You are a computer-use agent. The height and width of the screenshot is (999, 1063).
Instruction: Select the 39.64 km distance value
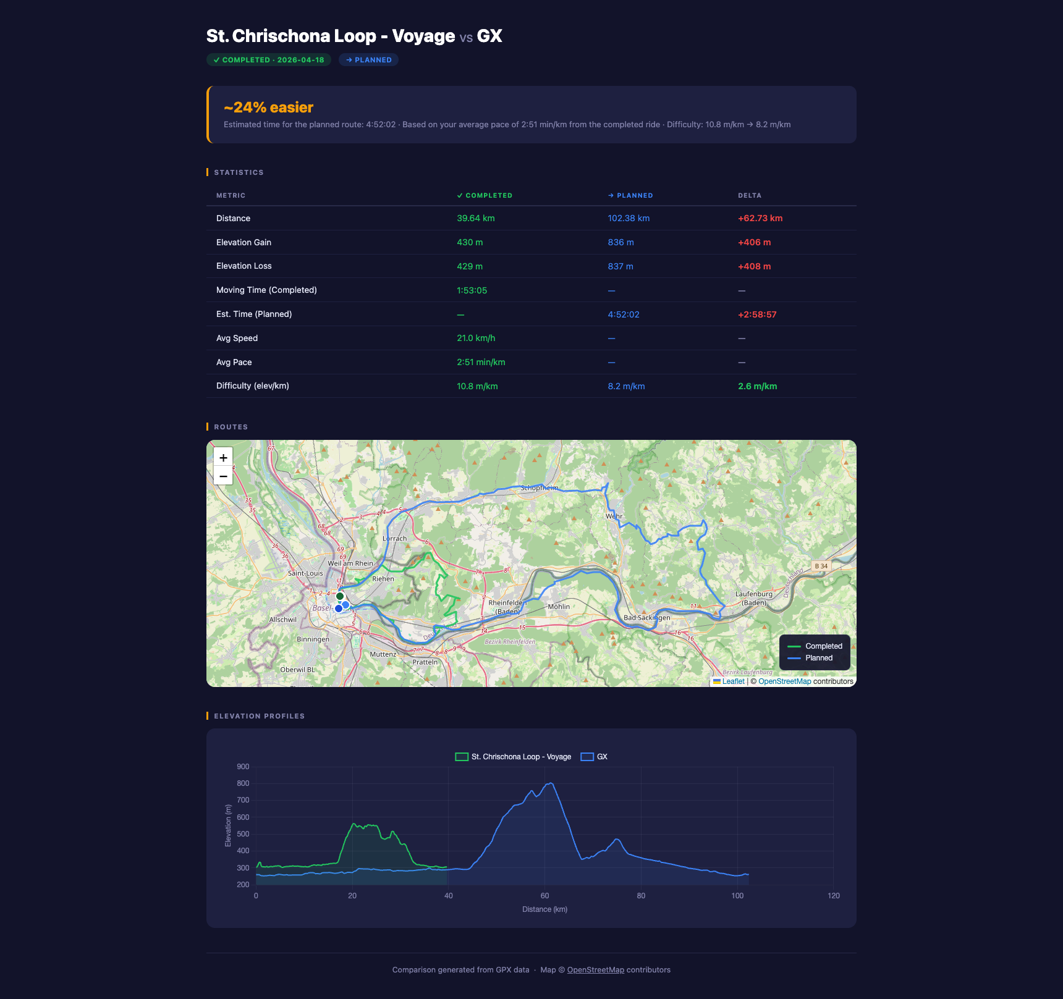pos(476,218)
